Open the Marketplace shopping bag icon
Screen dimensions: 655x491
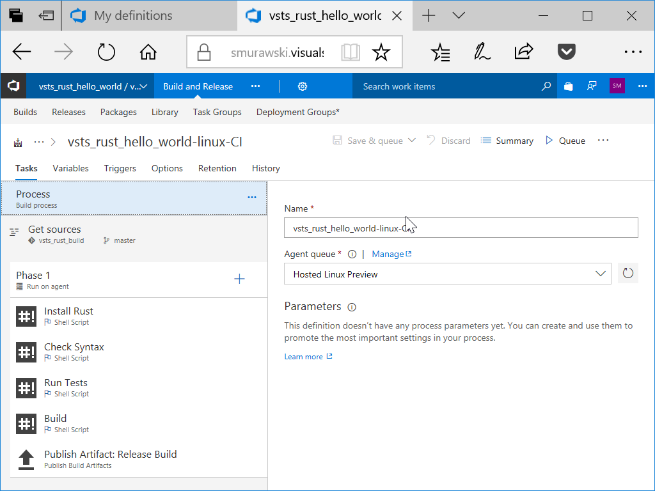pyautogui.click(x=568, y=86)
